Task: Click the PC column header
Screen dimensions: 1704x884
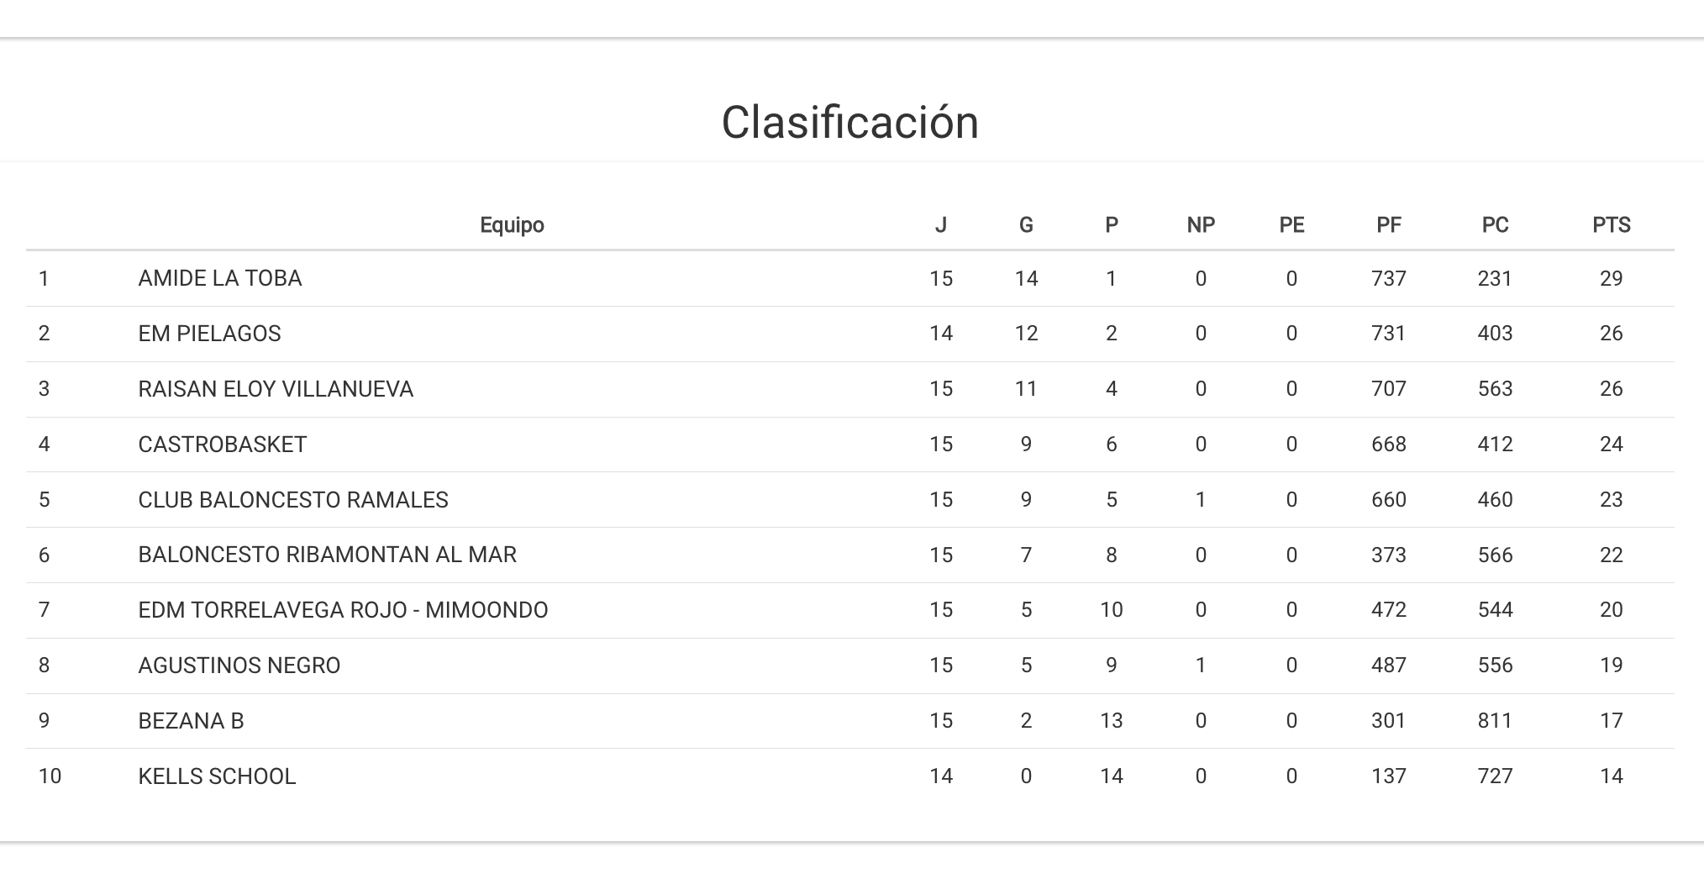Action: pos(1495,225)
